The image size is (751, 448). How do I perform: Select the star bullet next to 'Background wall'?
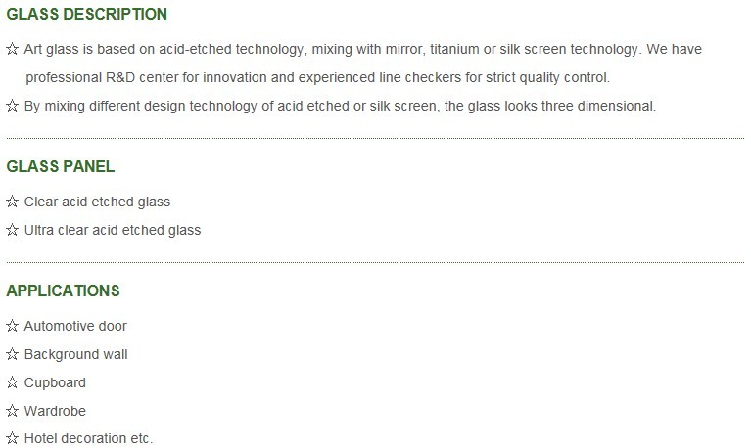(x=12, y=354)
